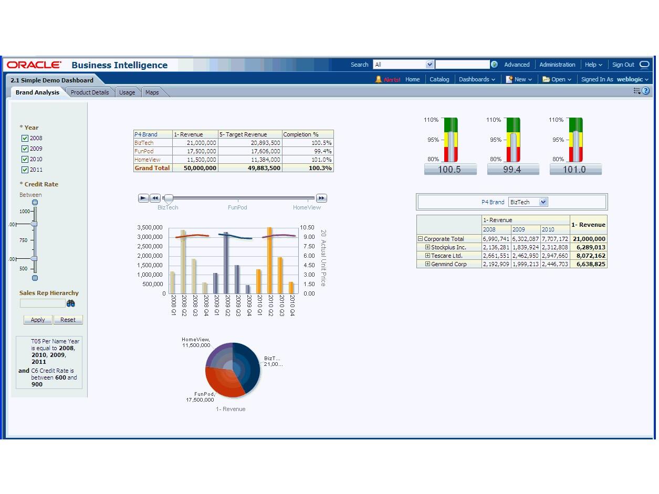Viewport: 659px width, 494px height.
Task: Click the Sign Out link
Action: point(623,65)
